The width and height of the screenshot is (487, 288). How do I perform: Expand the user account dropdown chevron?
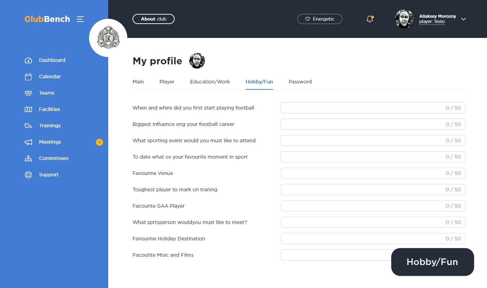pyautogui.click(x=463, y=19)
